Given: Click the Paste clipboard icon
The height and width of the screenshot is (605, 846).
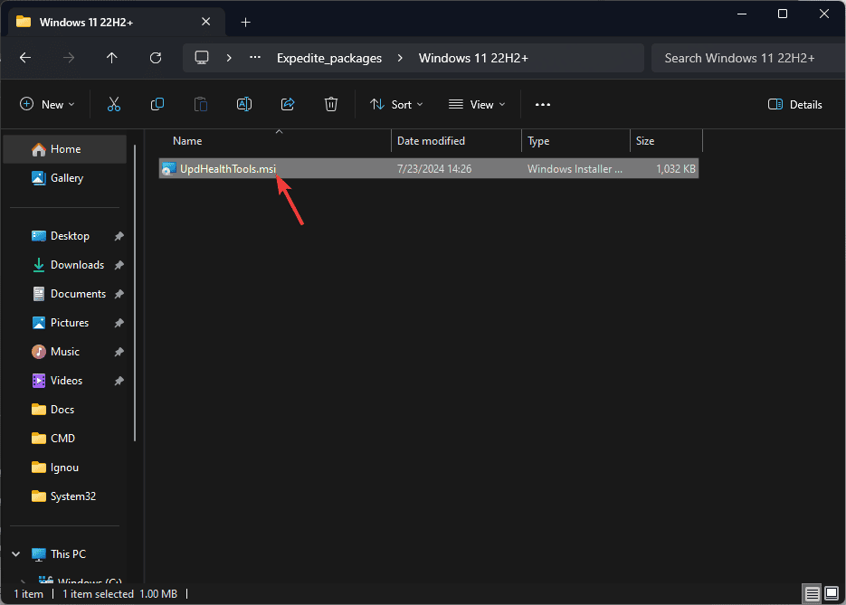Looking at the screenshot, I should coord(201,104).
